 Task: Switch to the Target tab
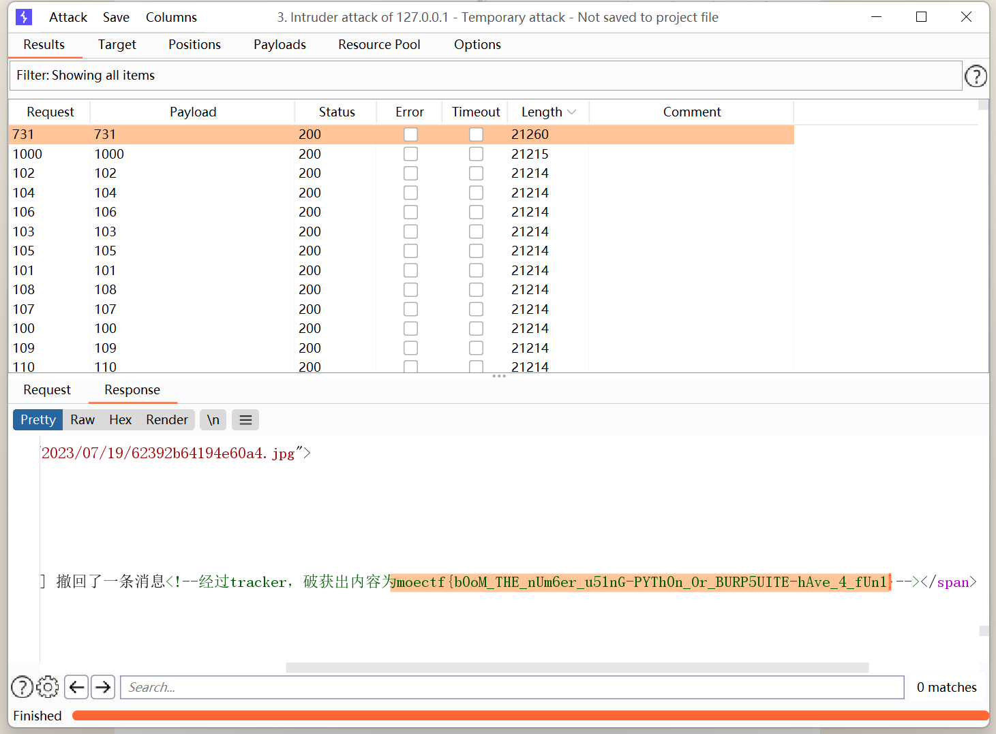coord(117,45)
